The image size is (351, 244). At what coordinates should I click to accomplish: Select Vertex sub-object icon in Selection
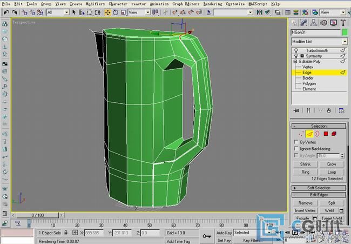[x=301, y=134]
